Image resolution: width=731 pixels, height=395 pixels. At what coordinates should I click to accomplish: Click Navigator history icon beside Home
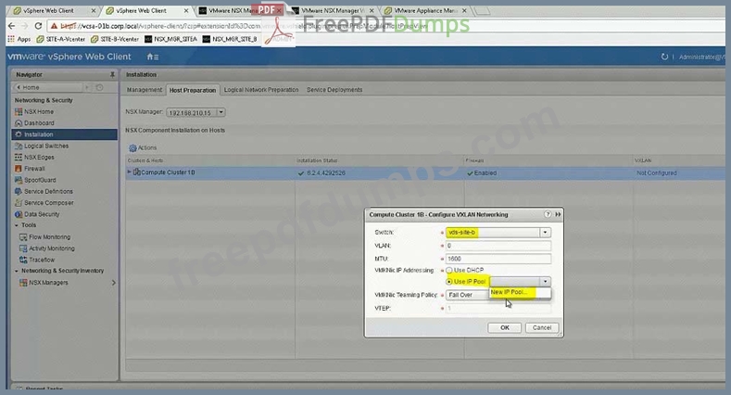click(x=99, y=87)
